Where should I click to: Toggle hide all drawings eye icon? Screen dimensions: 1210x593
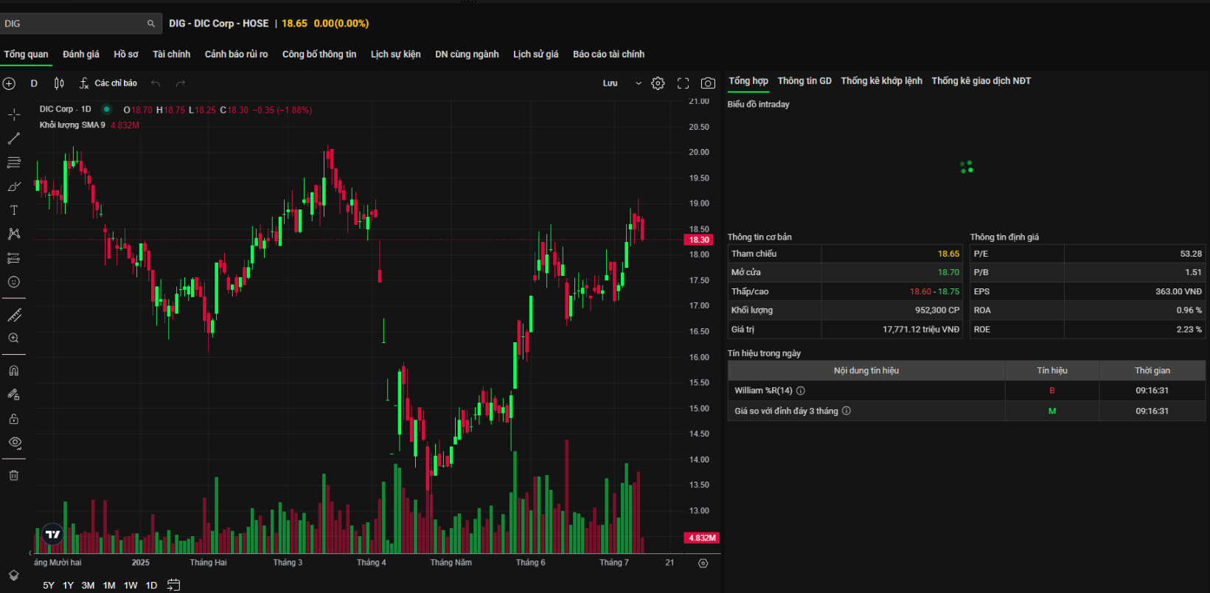click(14, 443)
